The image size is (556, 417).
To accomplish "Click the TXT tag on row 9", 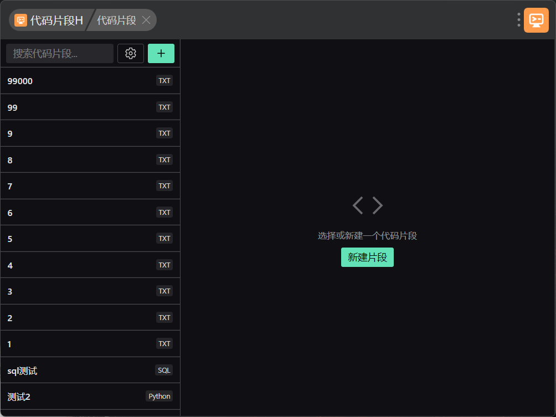I will (x=164, y=133).
